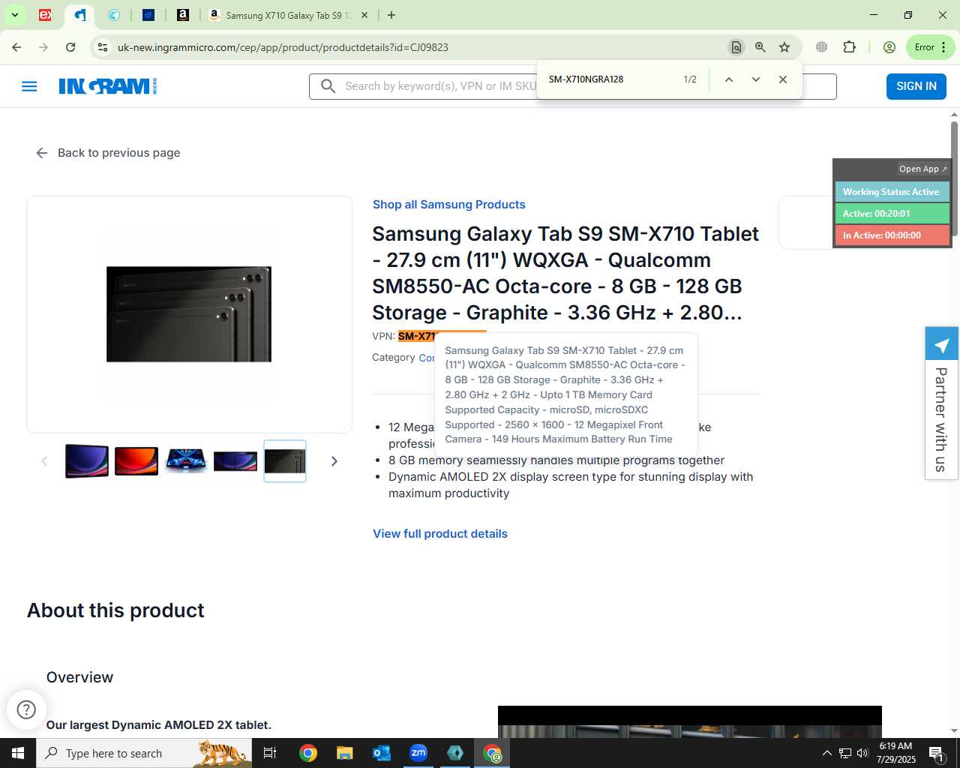Image resolution: width=960 pixels, height=768 pixels.
Task: Click the search magnifier icon in search box
Action: tap(328, 86)
